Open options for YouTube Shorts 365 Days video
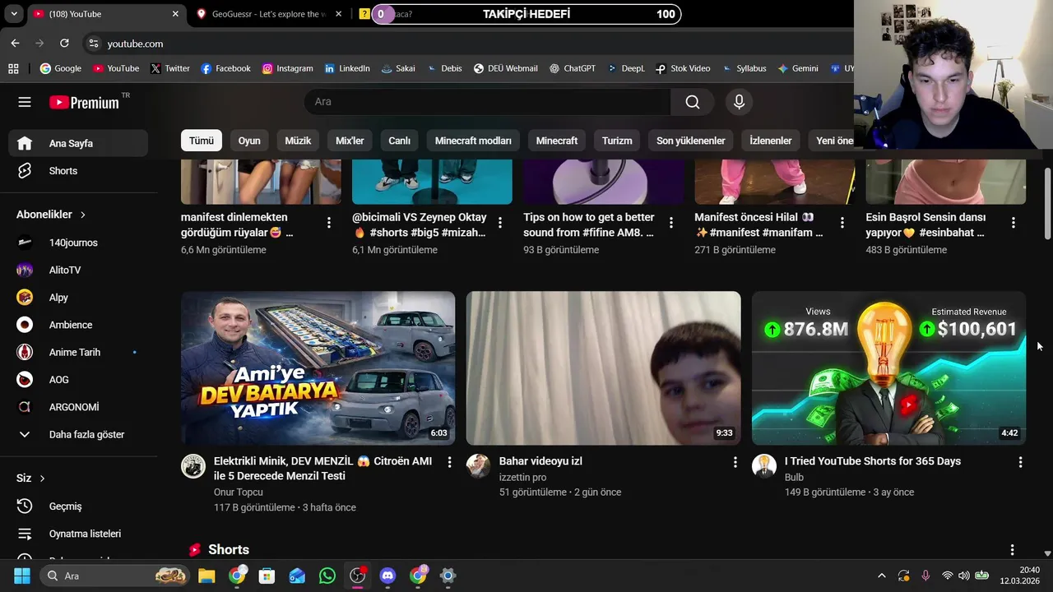 (x=1021, y=462)
